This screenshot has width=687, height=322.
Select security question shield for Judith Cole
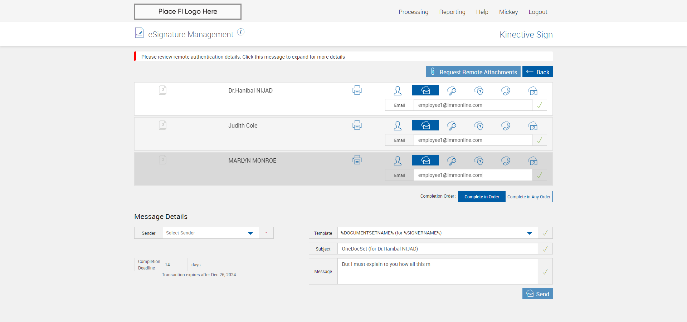479,126
